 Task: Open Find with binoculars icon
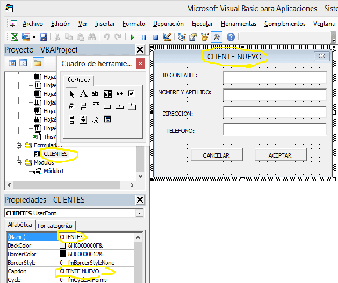click(92, 37)
